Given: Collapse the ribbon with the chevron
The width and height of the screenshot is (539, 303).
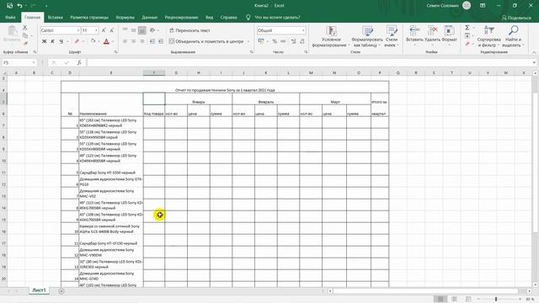Looking at the screenshot, I should (534, 52).
